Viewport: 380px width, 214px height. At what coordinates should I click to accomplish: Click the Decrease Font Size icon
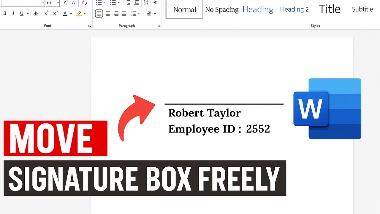pyautogui.click(x=73, y=3)
